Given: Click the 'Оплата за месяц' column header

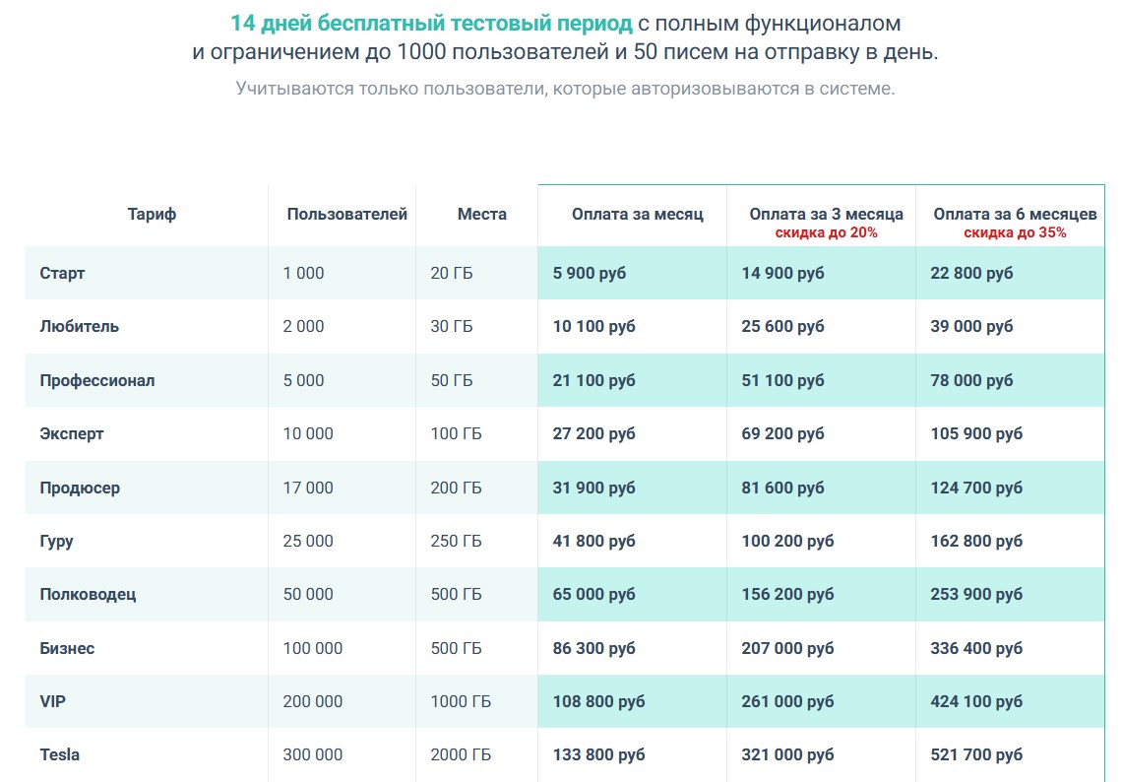Looking at the screenshot, I should [637, 214].
